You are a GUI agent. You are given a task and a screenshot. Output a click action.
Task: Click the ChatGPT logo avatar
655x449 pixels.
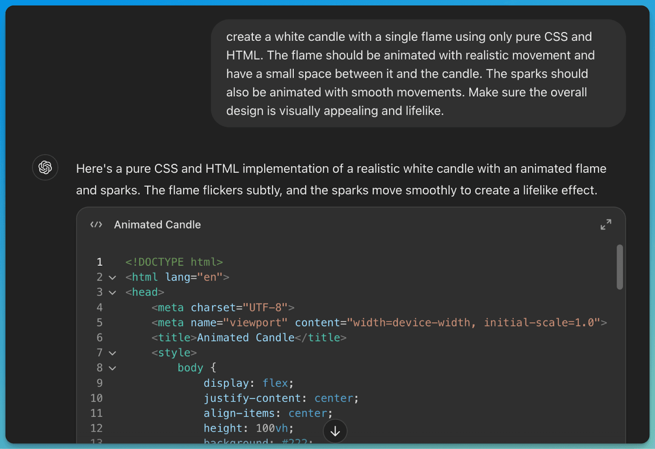click(x=45, y=168)
